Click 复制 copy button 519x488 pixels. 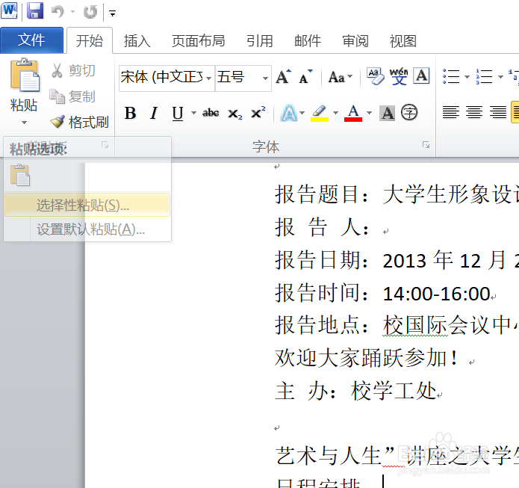pos(72,96)
